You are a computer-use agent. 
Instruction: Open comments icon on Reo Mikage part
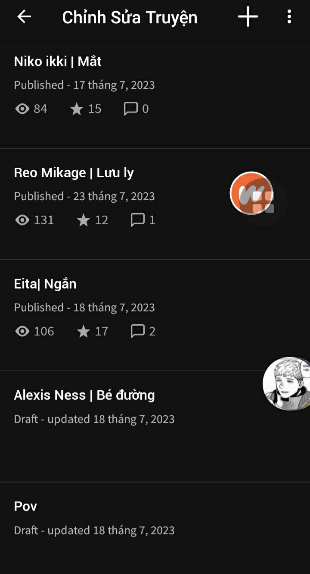138,220
